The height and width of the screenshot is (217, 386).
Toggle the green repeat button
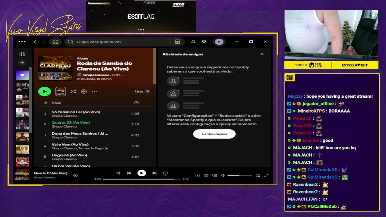click(165, 173)
